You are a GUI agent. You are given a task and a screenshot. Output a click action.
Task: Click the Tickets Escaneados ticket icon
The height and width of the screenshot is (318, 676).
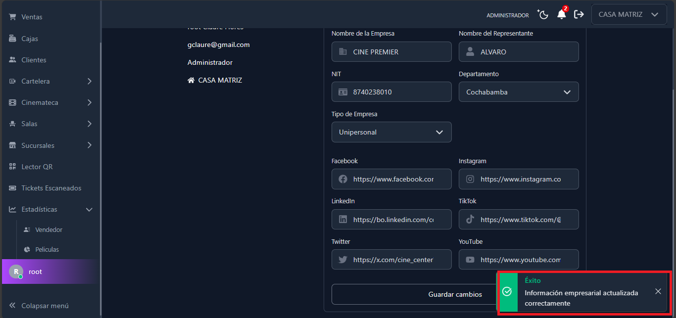pyautogui.click(x=12, y=188)
